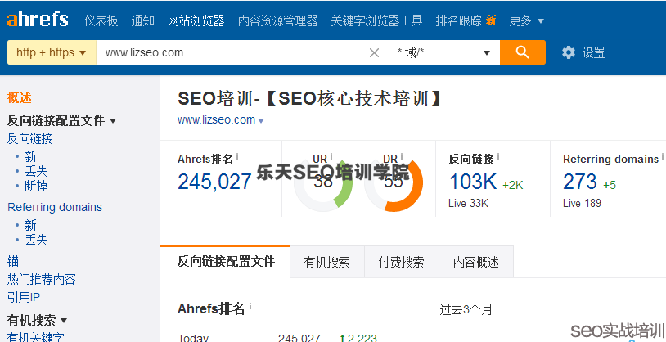The image size is (666, 342).
Task: Open dropdown arrow next to www.lizseo.com link
Action: 261,120
